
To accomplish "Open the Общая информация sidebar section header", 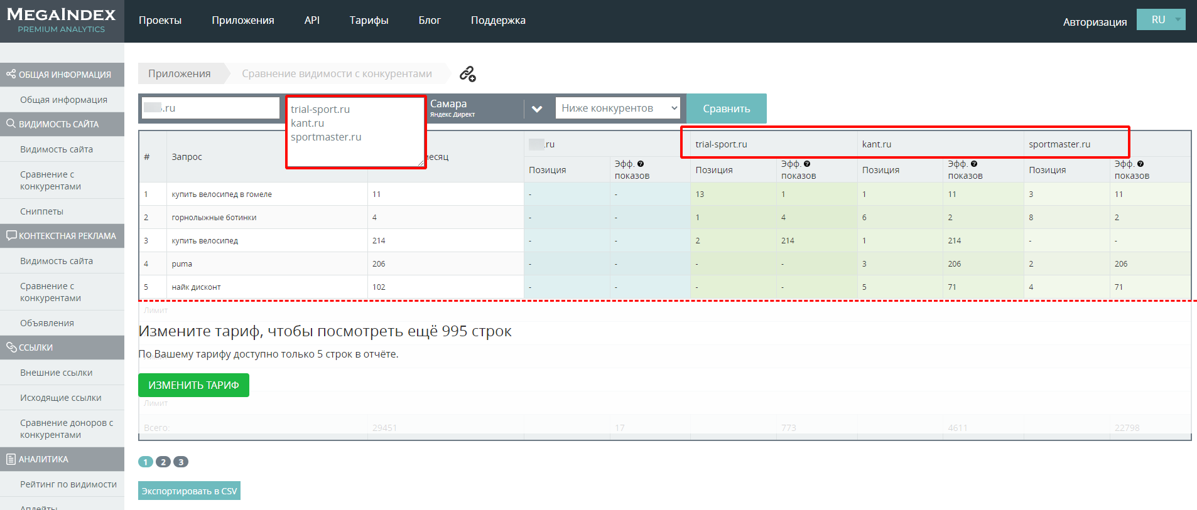I will (x=62, y=75).
